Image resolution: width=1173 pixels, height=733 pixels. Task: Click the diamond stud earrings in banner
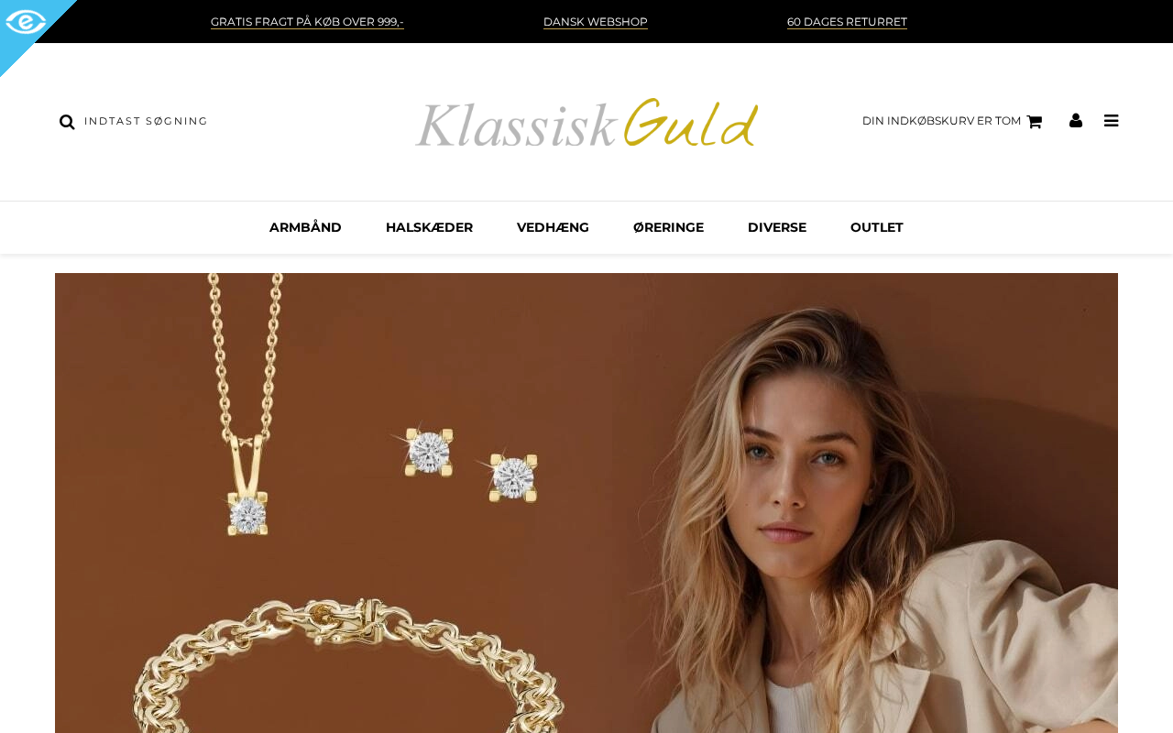click(469, 464)
